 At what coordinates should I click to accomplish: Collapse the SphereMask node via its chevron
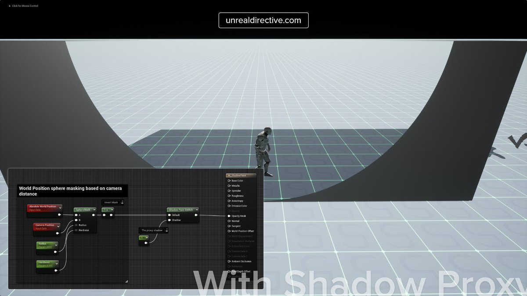(x=94, y=210)
